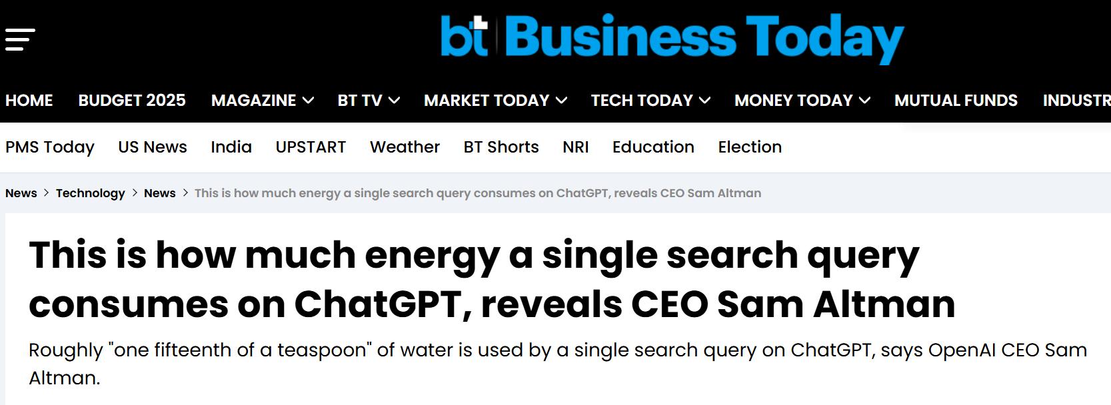Expand the BT TV dropdown chevron

pos(394,101)
